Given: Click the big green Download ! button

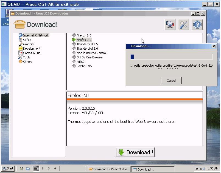Looking at the screenshot, I should pos(135,152).
